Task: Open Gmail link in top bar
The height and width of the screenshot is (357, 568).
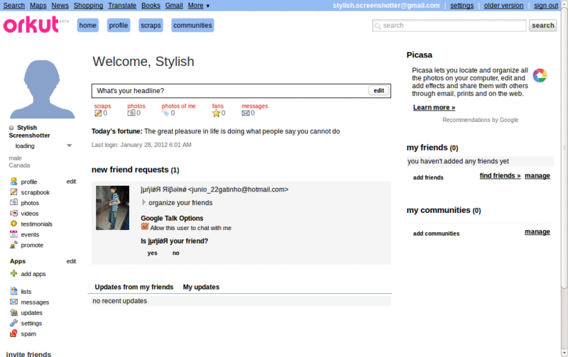Action: pyautogui.click(x=174, y=6)
